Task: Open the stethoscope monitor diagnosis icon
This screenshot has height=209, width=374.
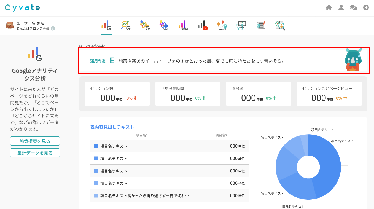Action: pyautogui.click(x=241, y=25)
